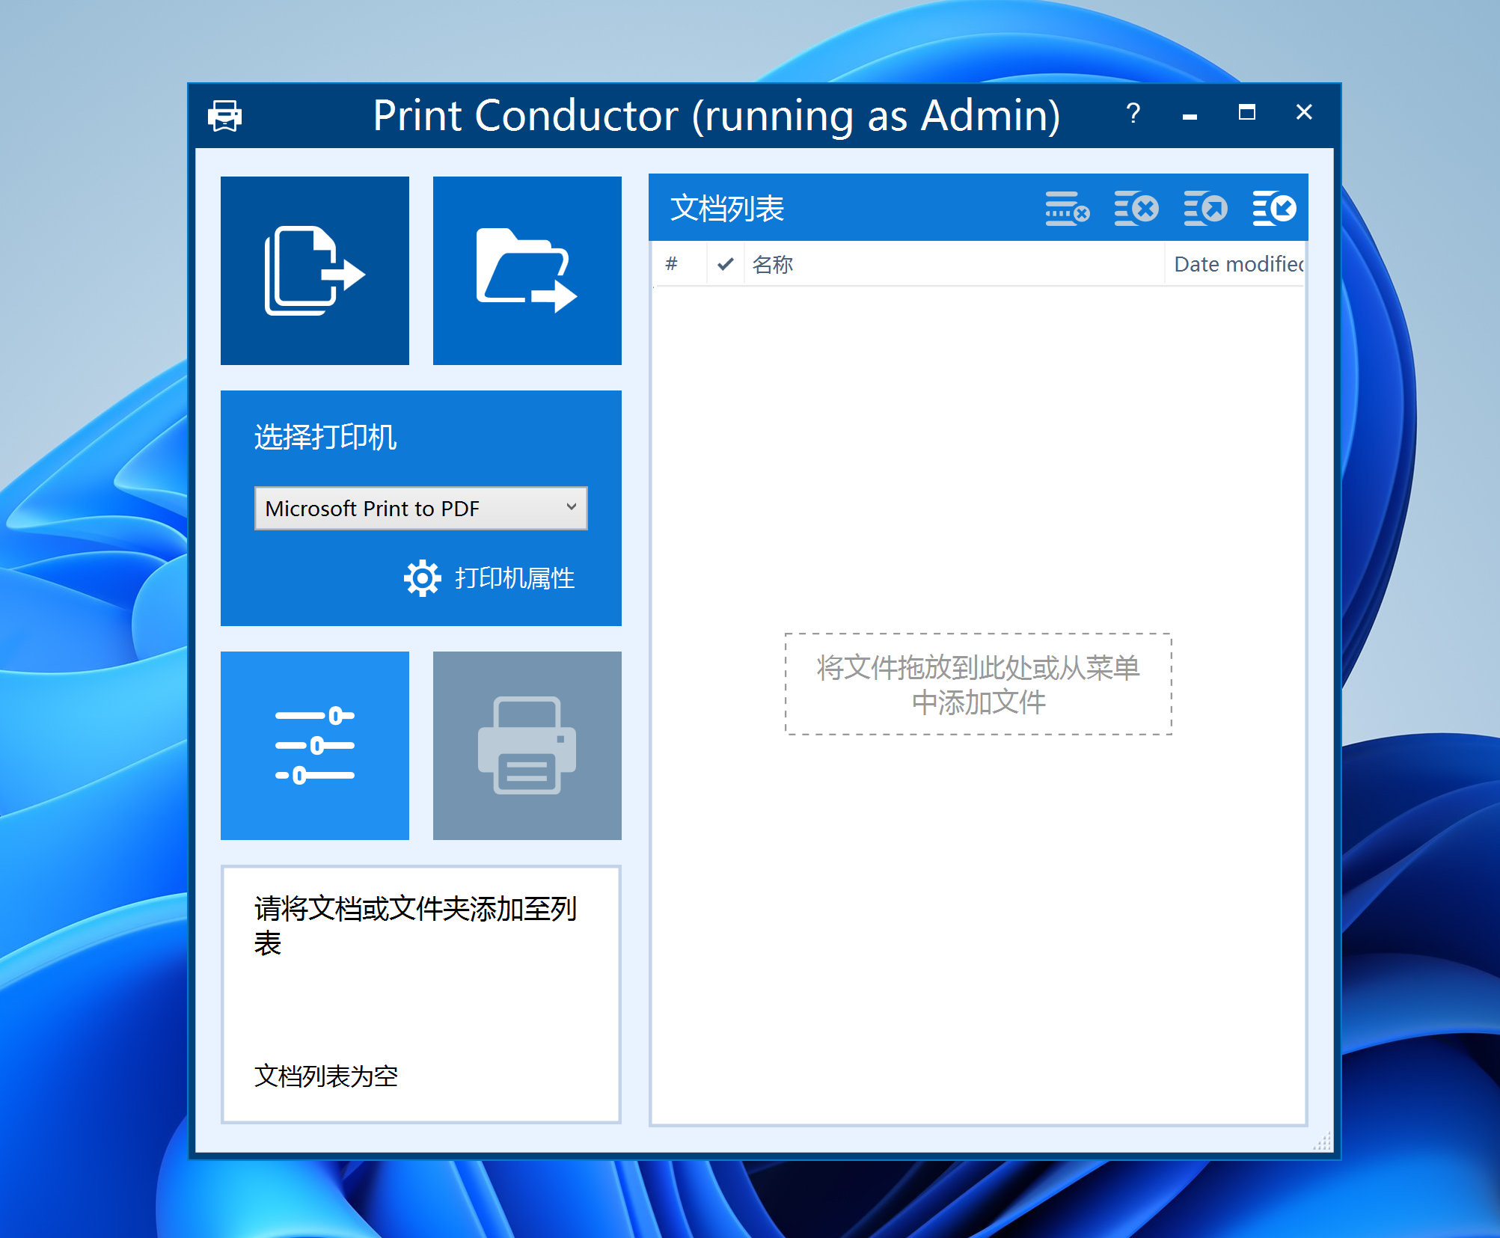Close the Print Conductor window
The width and height of the screenshot is (1500, 1238).
pyautogui.click(x=1304, y=114)
